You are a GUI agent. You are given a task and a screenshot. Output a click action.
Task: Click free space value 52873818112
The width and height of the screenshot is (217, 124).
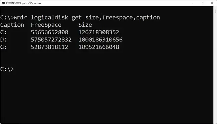tap(49, 47)
